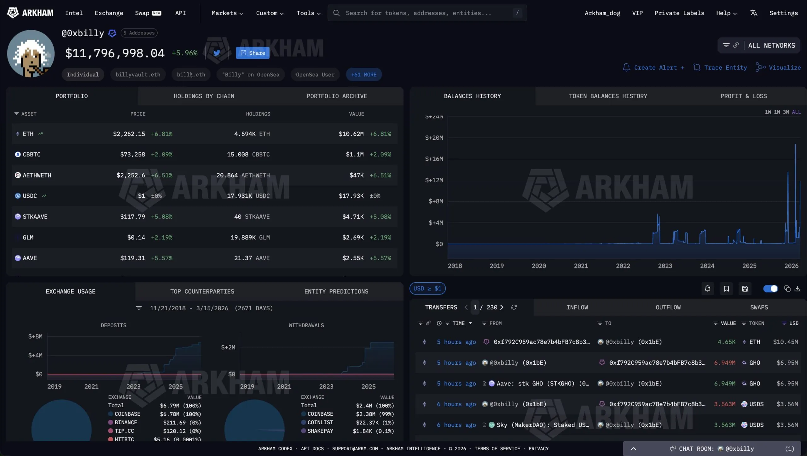Click the +61 MORE tags button
The image size is (807, 456).
(x=363, y=75)
